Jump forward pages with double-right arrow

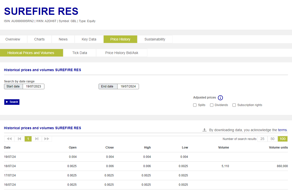(47, 139)
